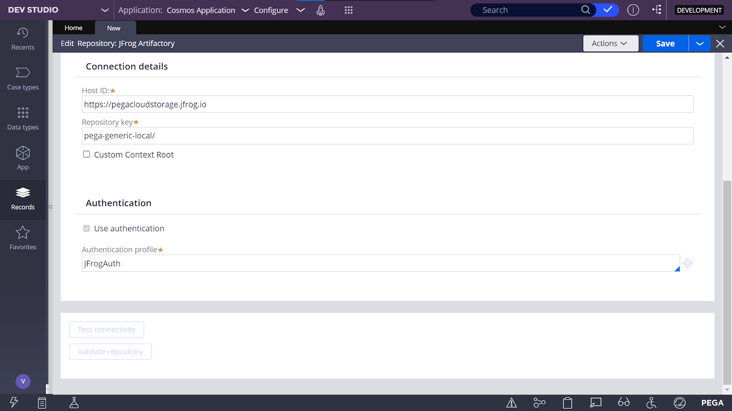Click the Authentication section heading
This screenshot has height=411, width=732.
tap(118, 203)
